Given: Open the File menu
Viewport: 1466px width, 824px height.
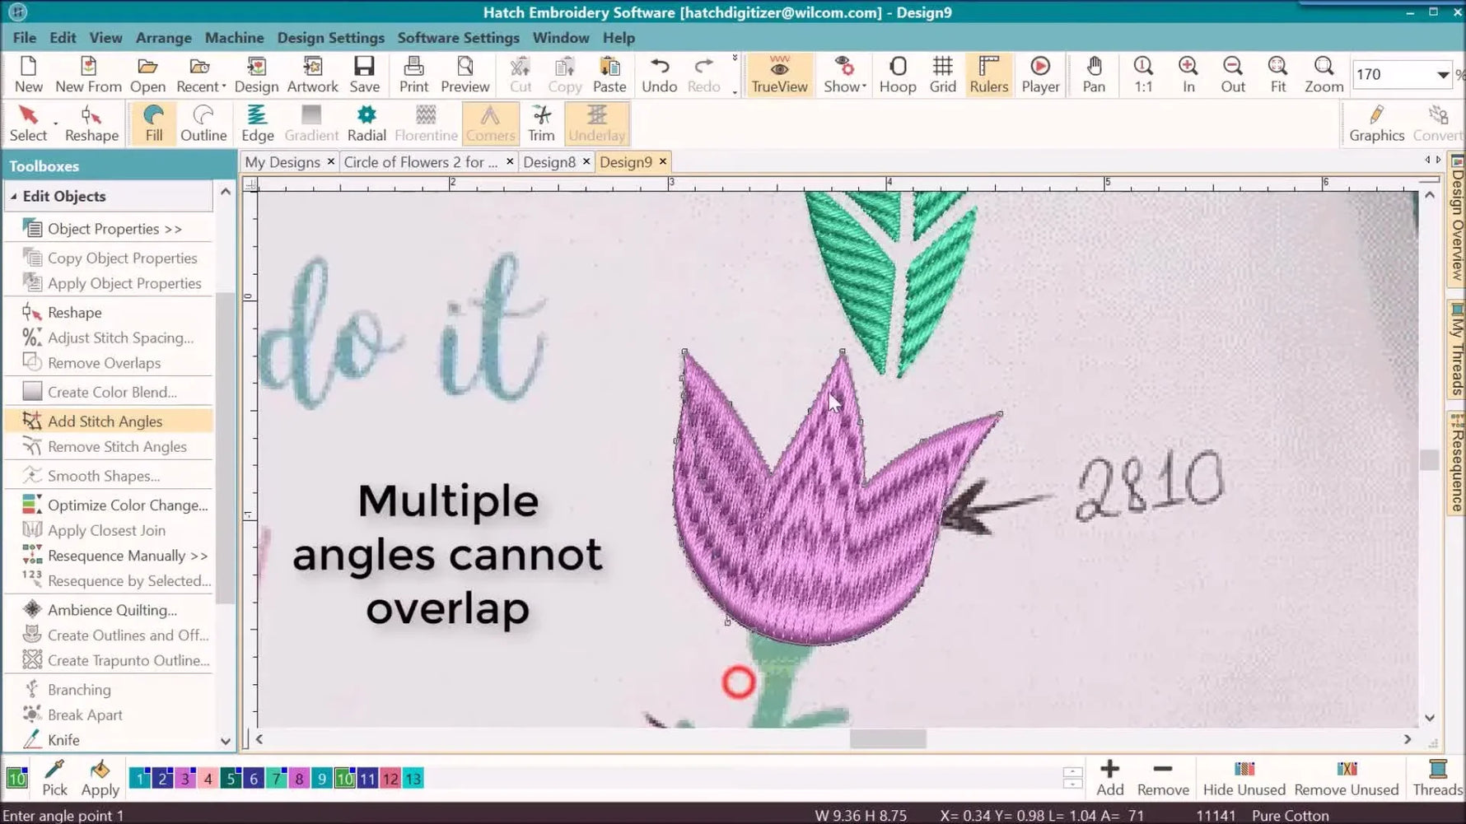Looking at the screenshot, I should 24,38.
